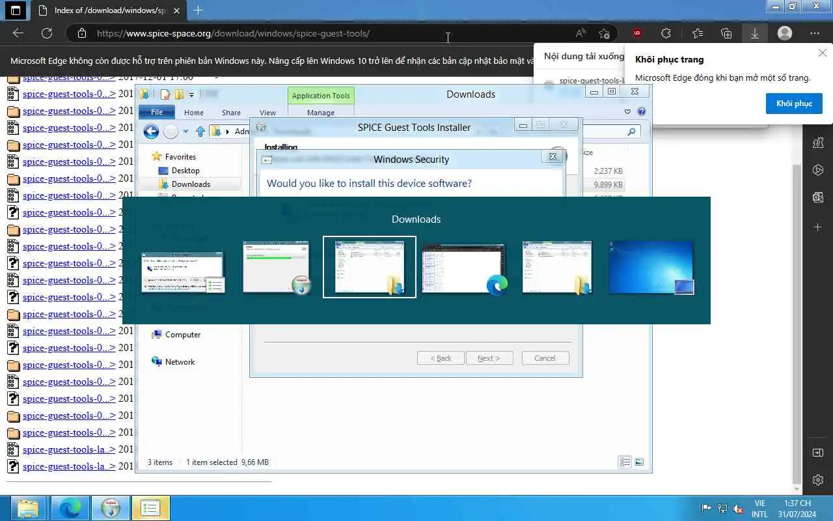The width and height of the screenshot is (833, 521).
Task: Open Edge Favorites list
Action: (x=698, y=33)
